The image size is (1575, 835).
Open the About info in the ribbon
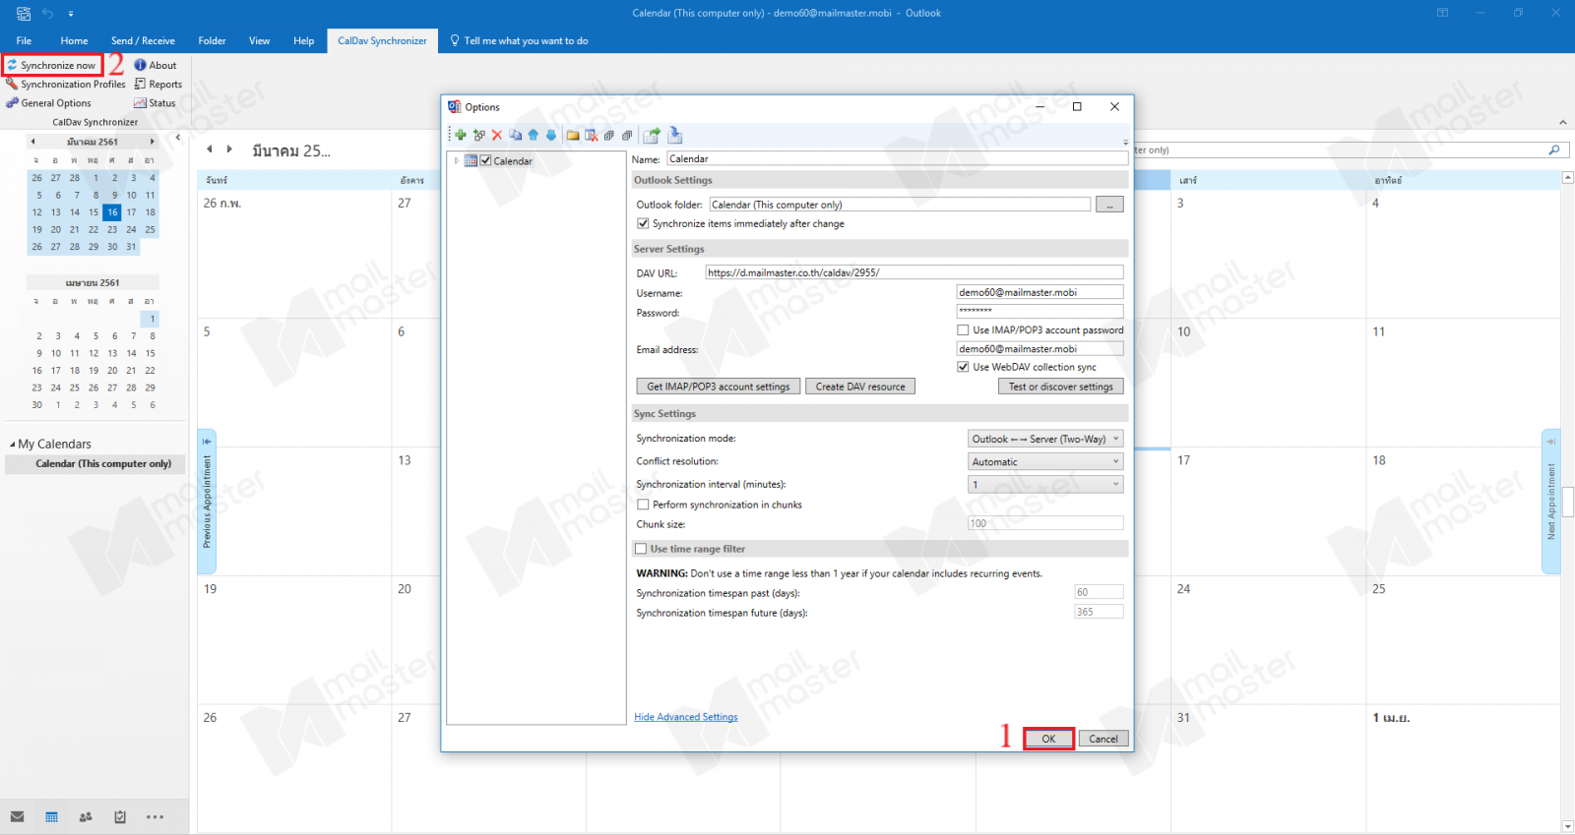point(156,66)
